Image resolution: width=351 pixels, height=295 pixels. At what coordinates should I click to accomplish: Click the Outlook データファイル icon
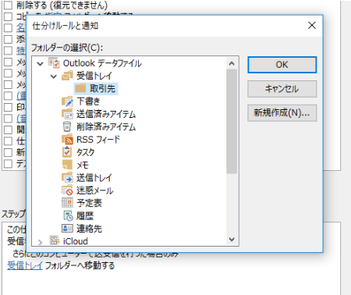[x=55, y=63]
